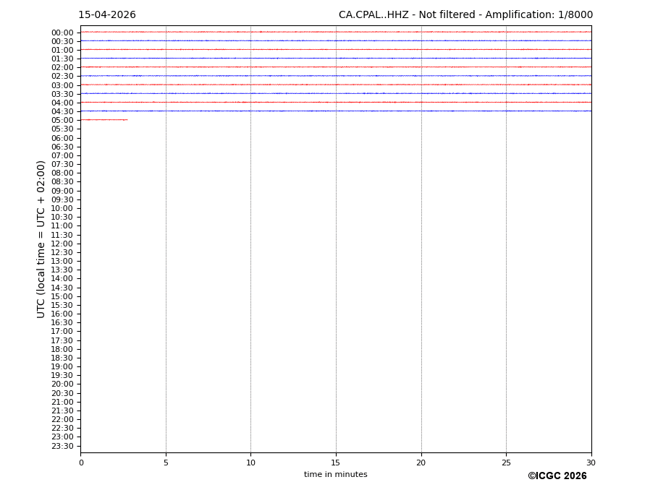This screenshot has width=671, height=503.
Task: Click the 10 minute tick label
Action: [250, 463]
